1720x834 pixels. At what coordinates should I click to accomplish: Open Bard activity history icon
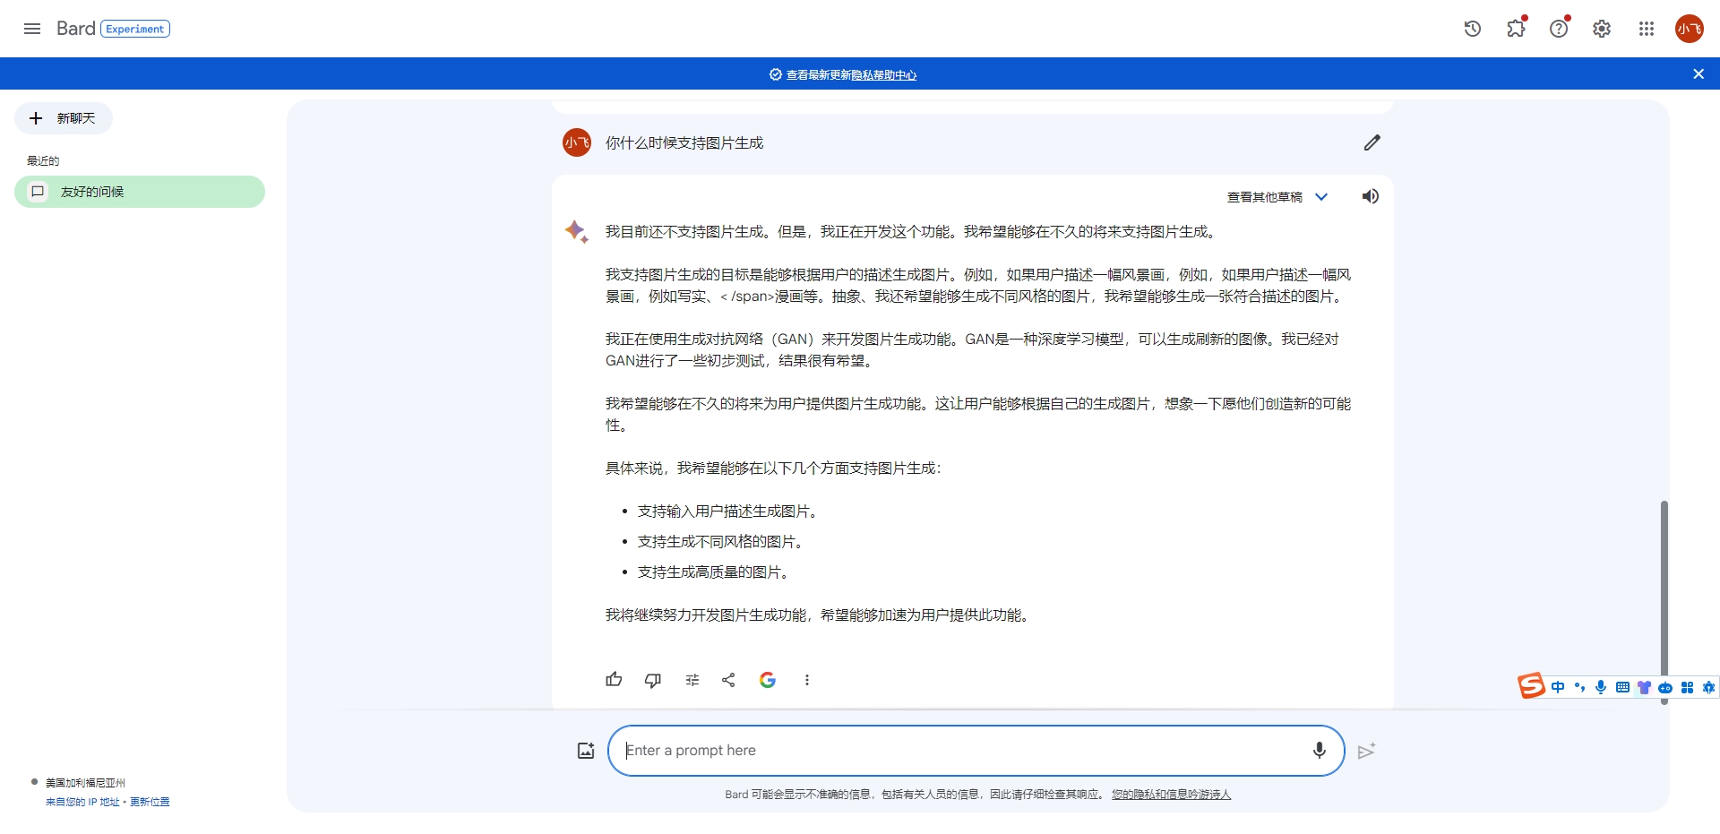pyautogui.click(x=1472, y=29)
